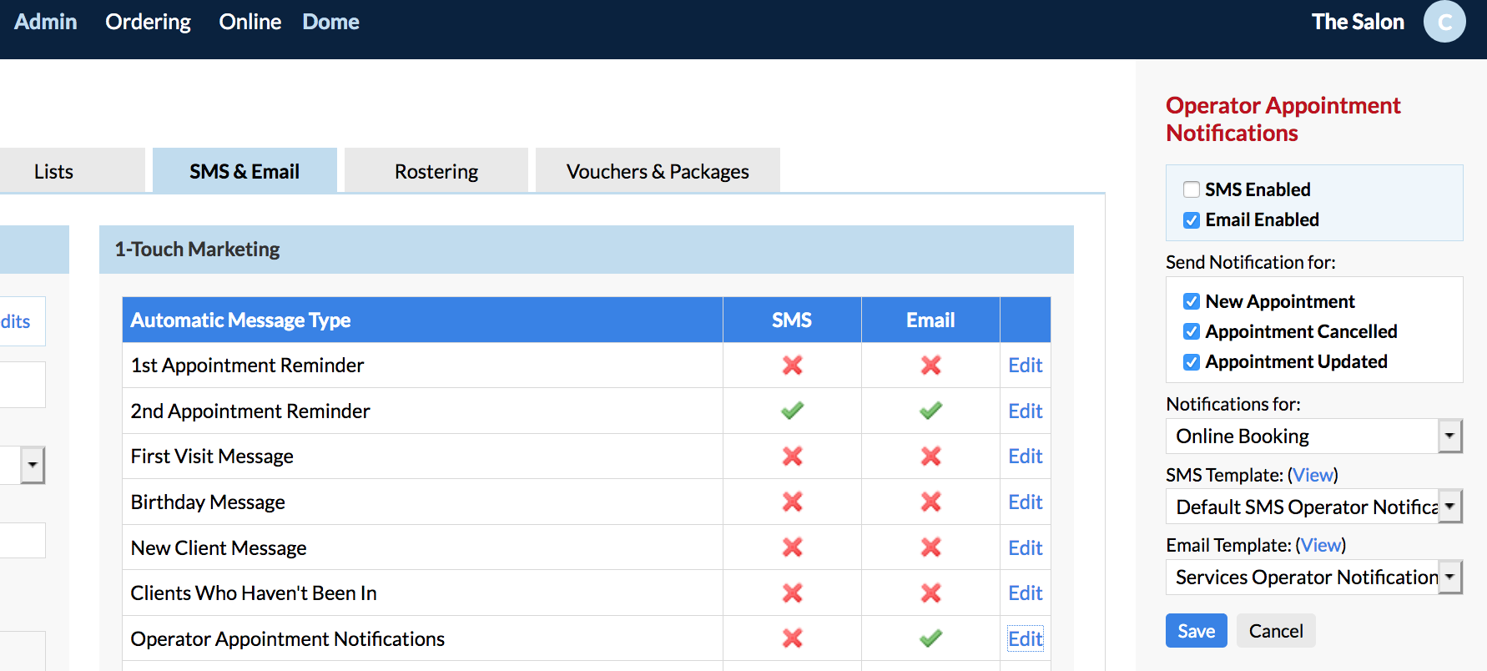The image size is (1487, 671).
Task: Click green check under SMS for 2nd Appointment Reminder
Action: (x=792, y=411)
